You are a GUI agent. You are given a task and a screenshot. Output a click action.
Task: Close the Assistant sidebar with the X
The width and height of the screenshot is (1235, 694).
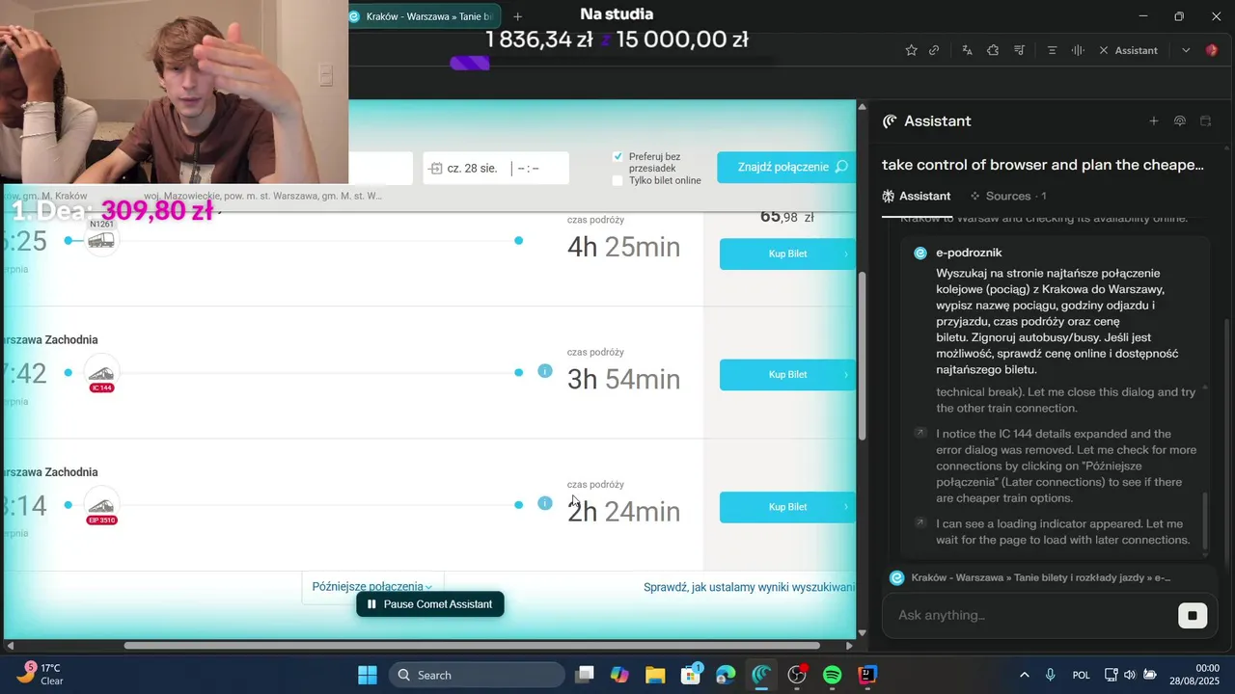tap(1104, 50)
